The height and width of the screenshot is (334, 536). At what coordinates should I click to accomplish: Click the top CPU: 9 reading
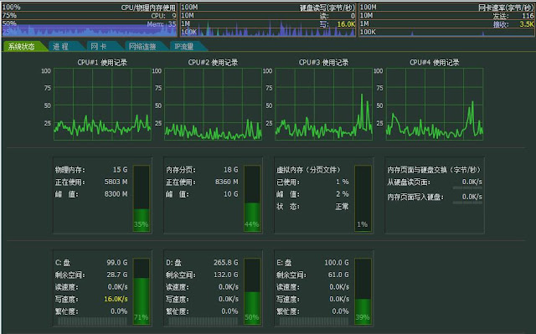coord(163,16)
